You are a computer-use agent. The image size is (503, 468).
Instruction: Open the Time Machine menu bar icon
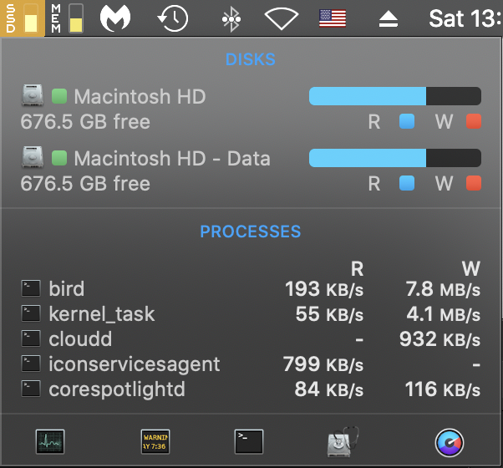click(172, 18)
